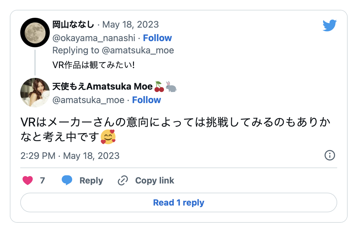Click the moon profile avatar

pyautogui.click(x=35, y=33)
